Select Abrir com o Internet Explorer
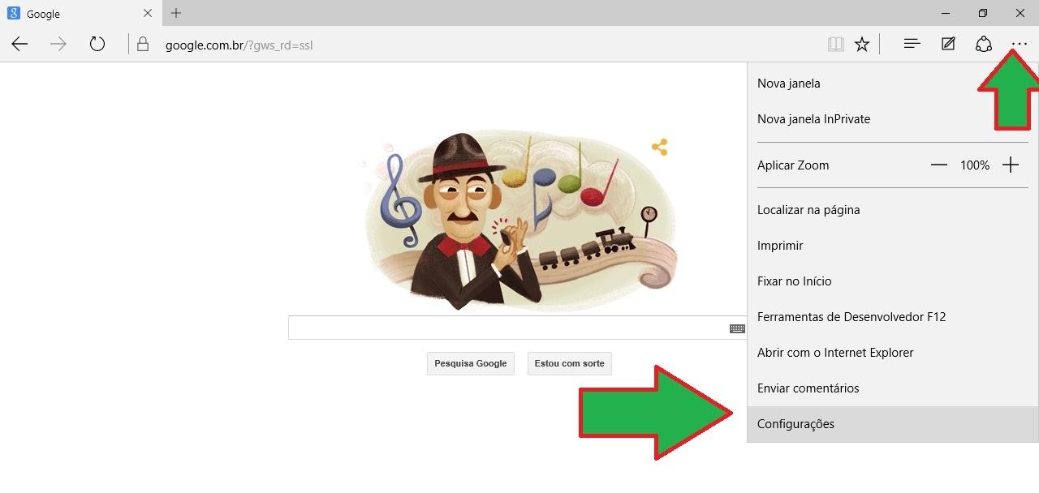This screenshot has height=493, width=1039. coord(835,353)
